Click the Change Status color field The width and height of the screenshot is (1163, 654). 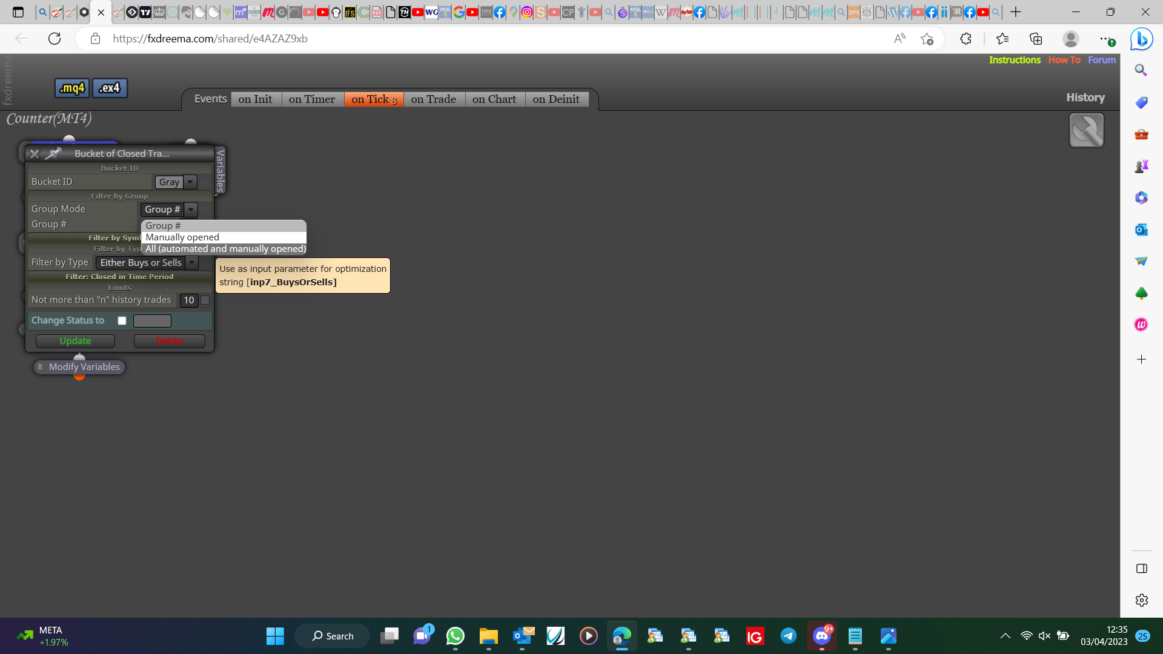pos(152,321)
